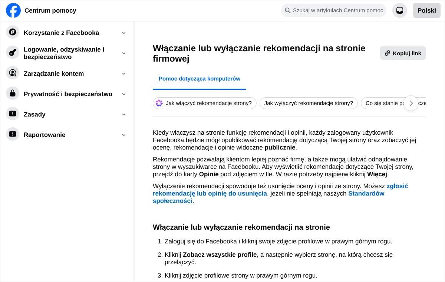Click bold word Opinie in second paragraph

pyautogui.click(x=209, y=174)
